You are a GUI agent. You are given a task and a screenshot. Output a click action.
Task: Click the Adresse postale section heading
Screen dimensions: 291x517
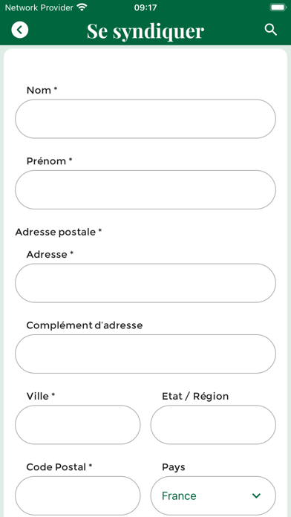click(59, 232)
